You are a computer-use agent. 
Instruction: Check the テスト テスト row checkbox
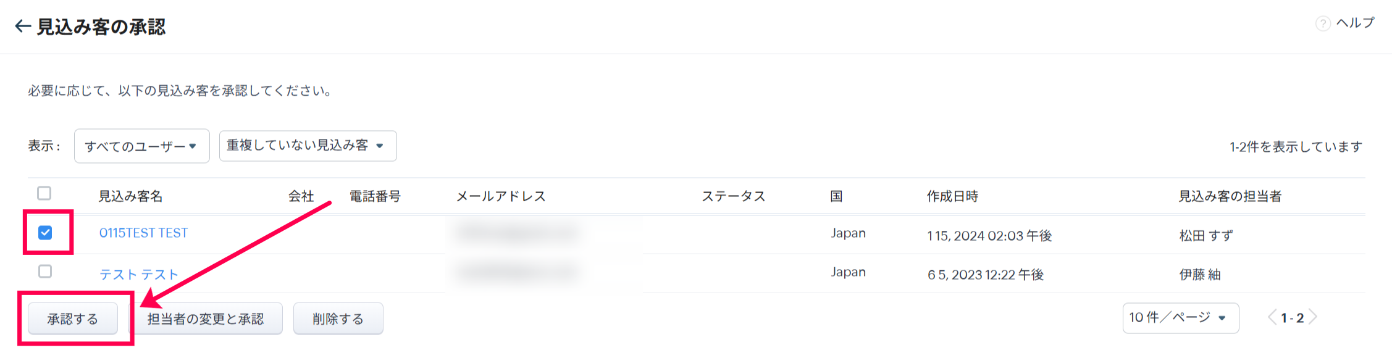(x=45, y=272)
